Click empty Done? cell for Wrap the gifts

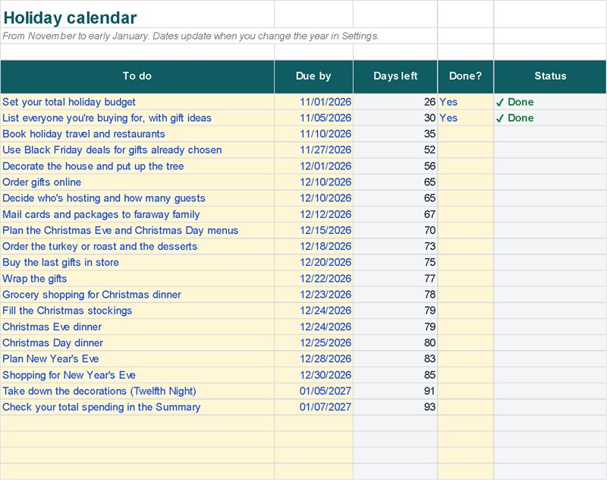[x=466, y=279]
